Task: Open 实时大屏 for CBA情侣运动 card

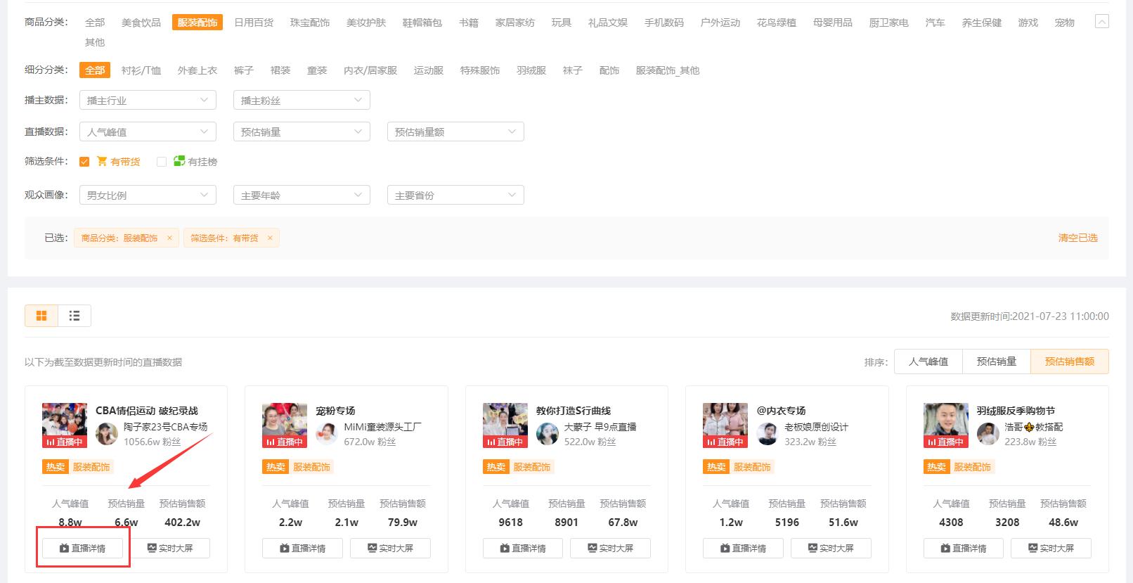Action: (169, 548)
